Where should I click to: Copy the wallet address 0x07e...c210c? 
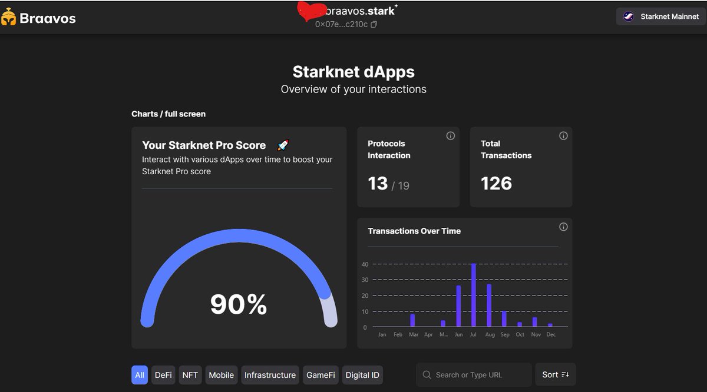click(373, 25)
